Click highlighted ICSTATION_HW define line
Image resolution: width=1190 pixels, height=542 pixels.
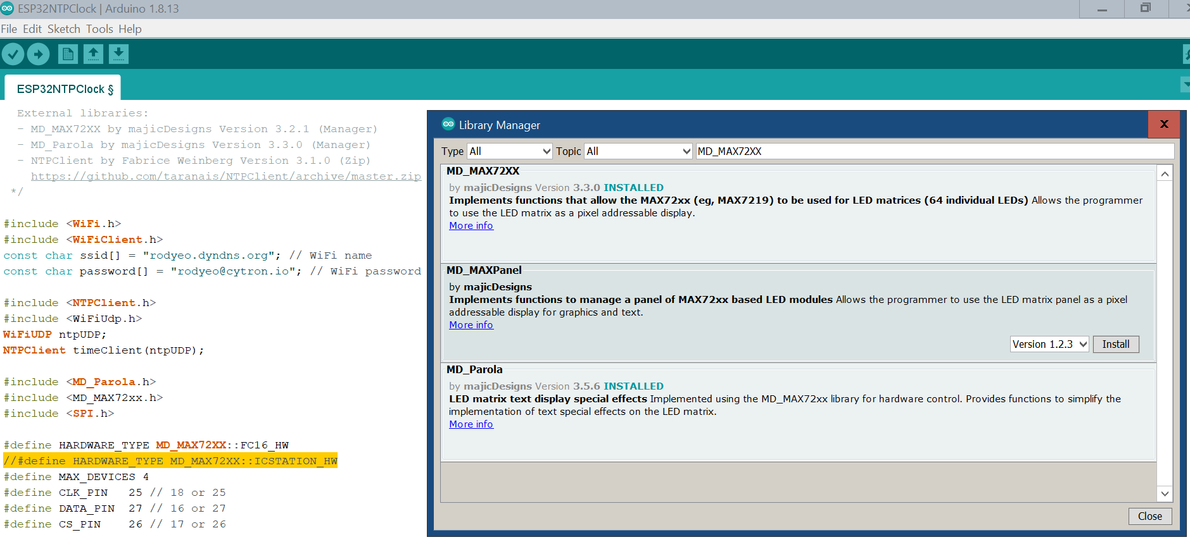[x=170, y=461]
